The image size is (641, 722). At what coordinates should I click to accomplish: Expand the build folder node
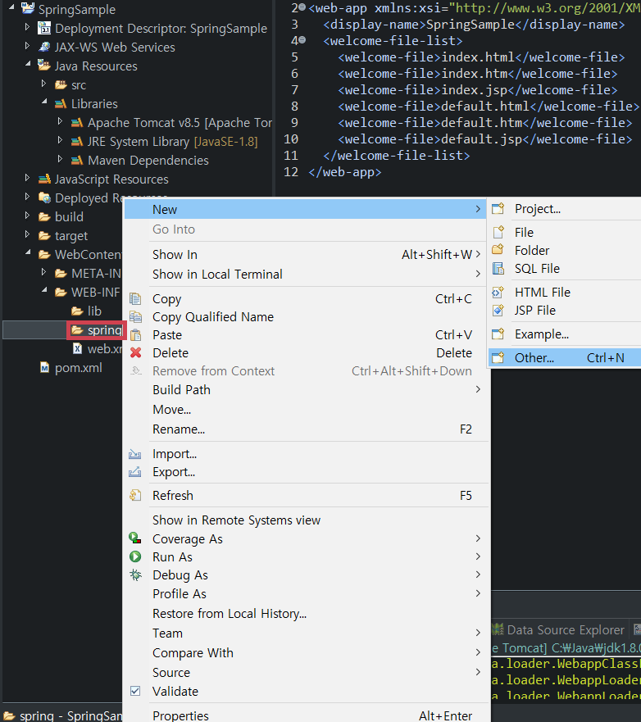(x=28, y=216)
